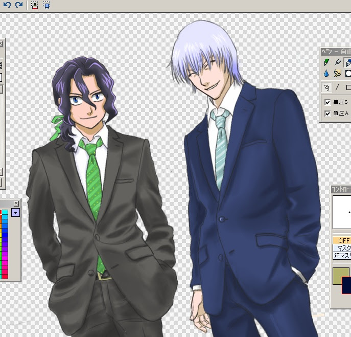Image resolution: width=351 pixels, height=337 pixels.
Task: Pick the purple swatch in palette
Action: click(x=5, y=249)
